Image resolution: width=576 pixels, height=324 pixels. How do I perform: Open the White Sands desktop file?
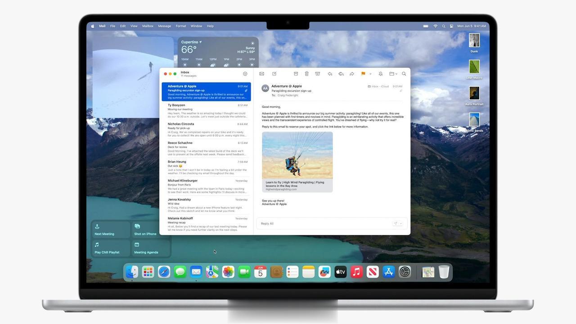point(474,120)
